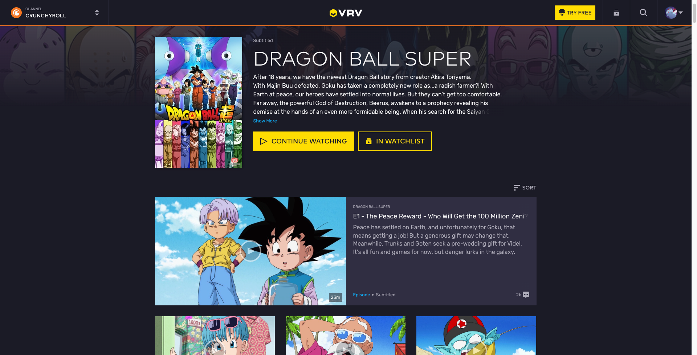Play episode 1 via center play icon

(250, 251)
